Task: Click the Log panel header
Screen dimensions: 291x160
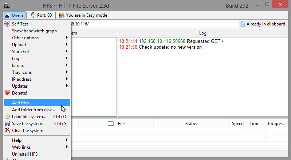Action: (203, 33)
